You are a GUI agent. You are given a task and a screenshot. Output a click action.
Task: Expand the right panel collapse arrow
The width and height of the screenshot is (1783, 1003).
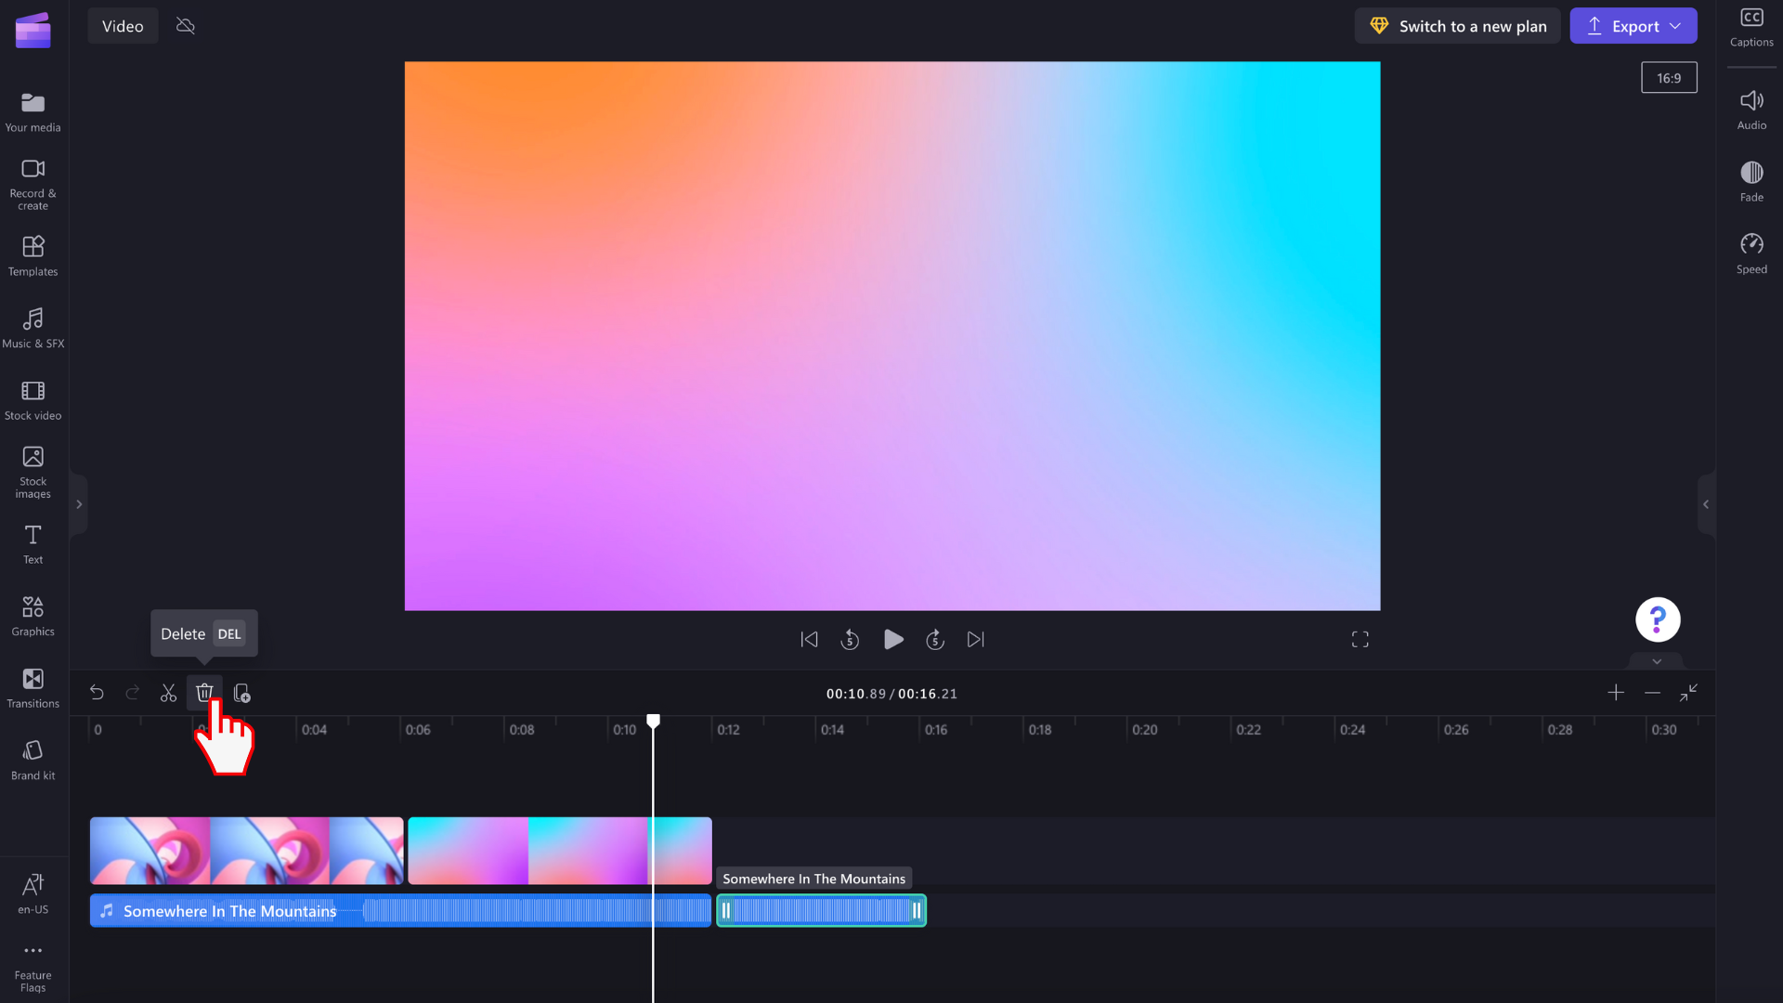pos(1706,504)
